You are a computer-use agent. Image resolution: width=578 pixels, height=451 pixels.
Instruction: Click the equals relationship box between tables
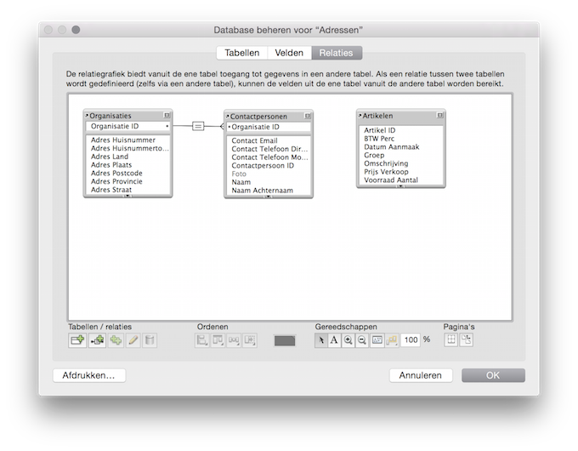coord(198,126)
